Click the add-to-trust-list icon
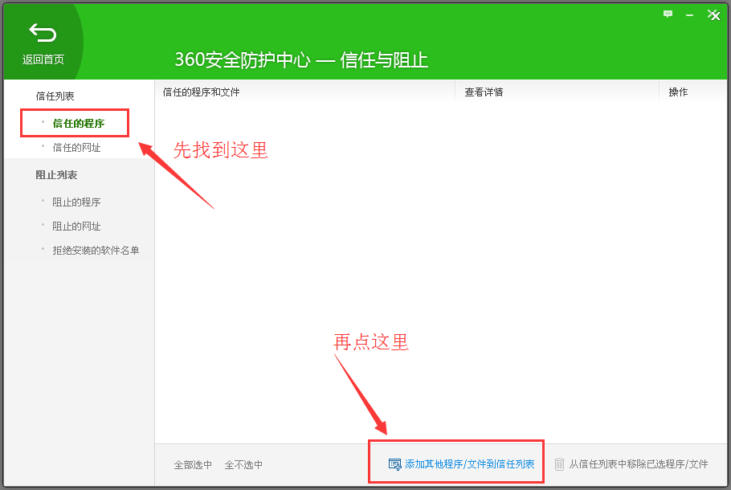Screen dimensions: 731x490 [x=394, y=464]
